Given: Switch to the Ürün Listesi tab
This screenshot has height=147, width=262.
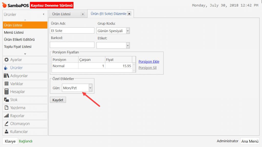Looking at the screenshot, I should click(61, 14).
